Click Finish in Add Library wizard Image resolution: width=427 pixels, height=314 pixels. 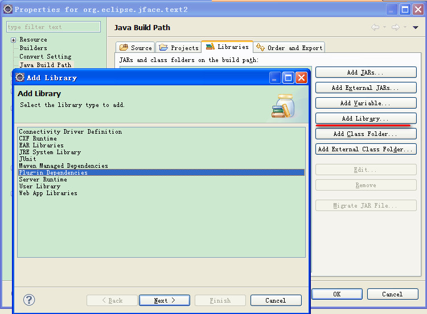point(220,300)
